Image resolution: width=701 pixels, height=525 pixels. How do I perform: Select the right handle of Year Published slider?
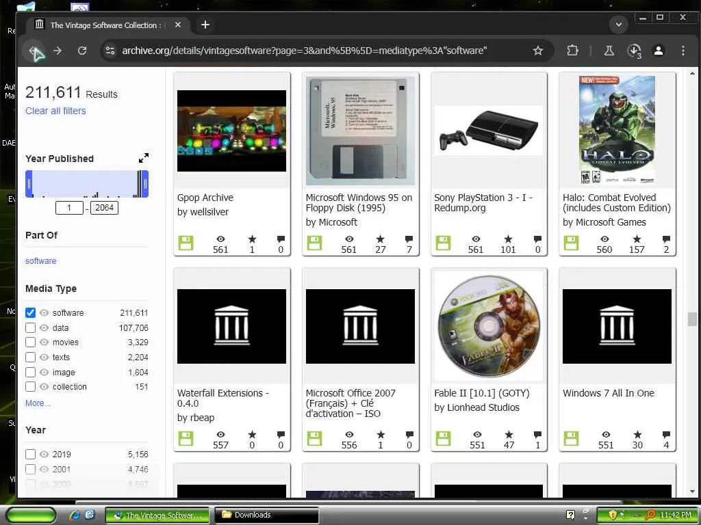(145, 183)
